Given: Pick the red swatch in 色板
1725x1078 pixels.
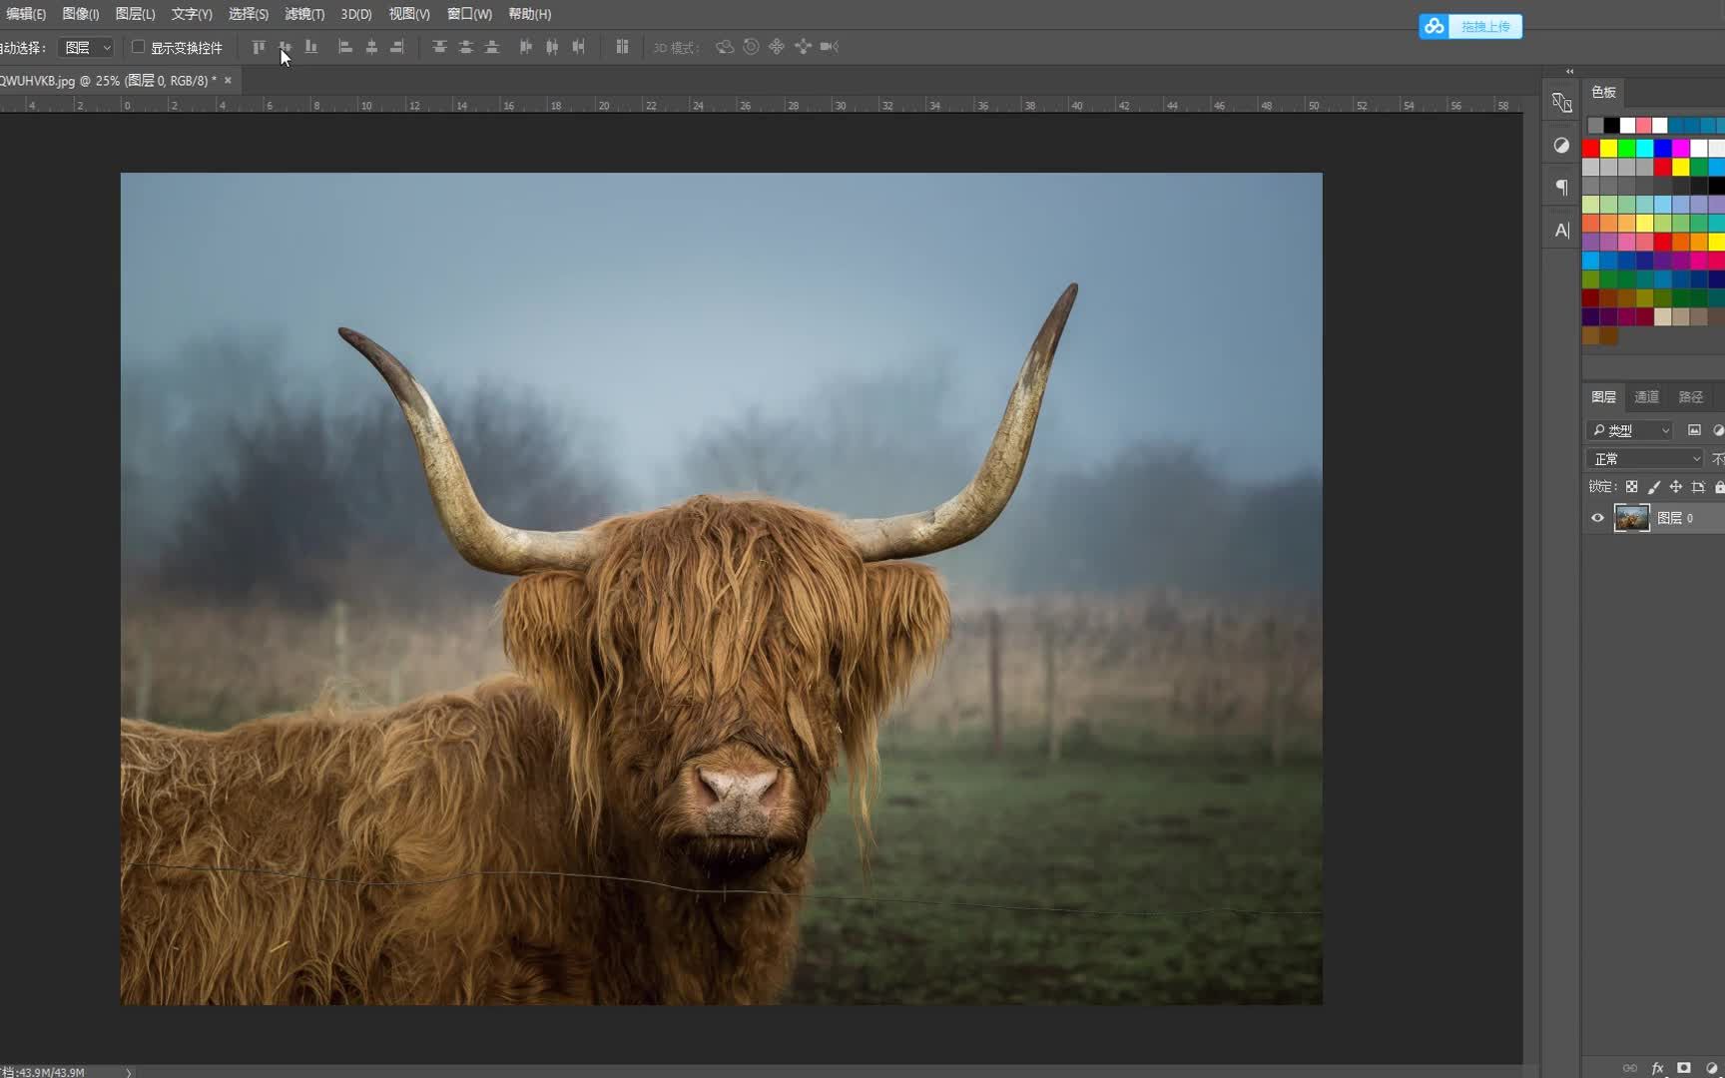Looking at the screenshot, I should click(1590, 149).
